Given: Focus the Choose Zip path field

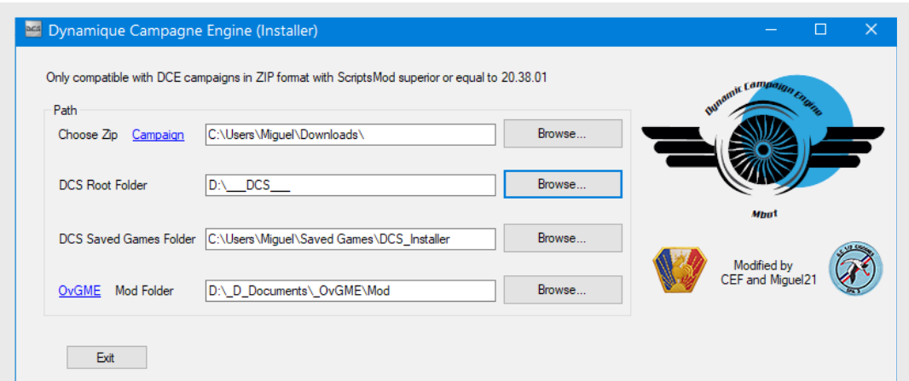Looking at the screenshot, I should 350,135.
